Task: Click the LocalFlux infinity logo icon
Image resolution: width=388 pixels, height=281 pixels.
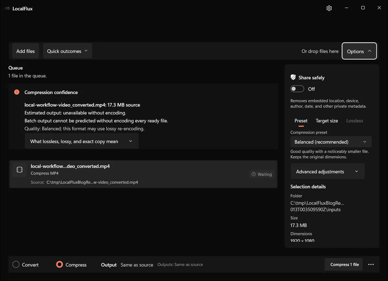Action: pos(7,8)
